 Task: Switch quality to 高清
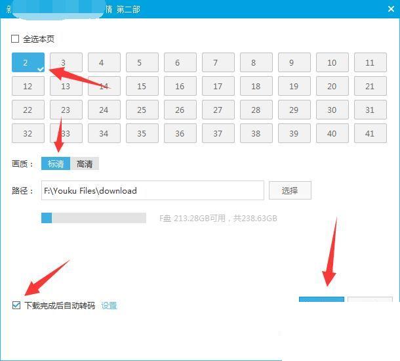85,163
